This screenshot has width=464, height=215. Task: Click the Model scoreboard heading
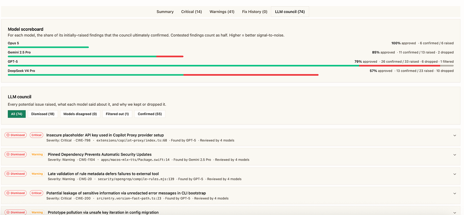click(26, 29)
